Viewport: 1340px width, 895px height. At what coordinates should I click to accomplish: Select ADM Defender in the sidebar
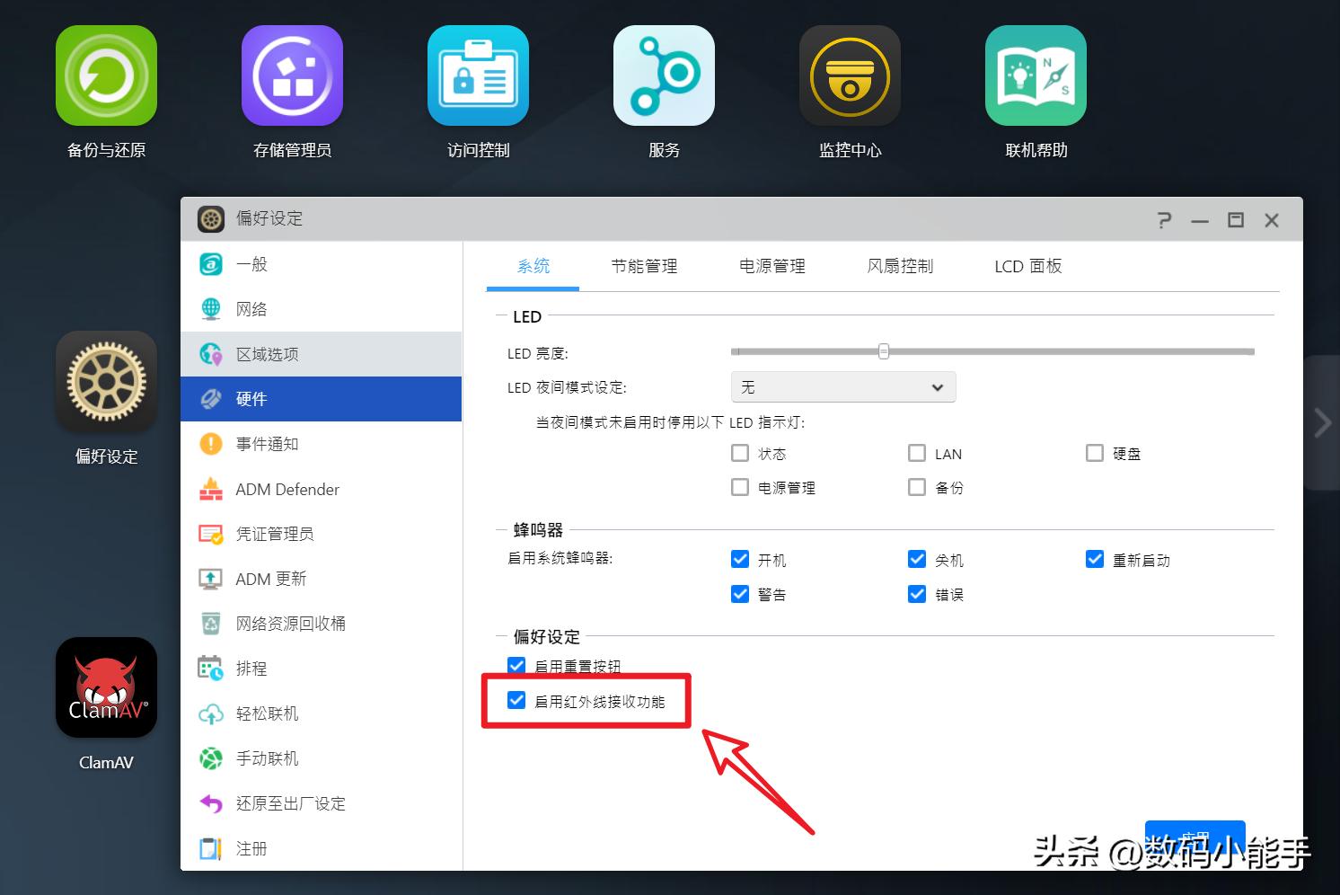pos(287,489)
